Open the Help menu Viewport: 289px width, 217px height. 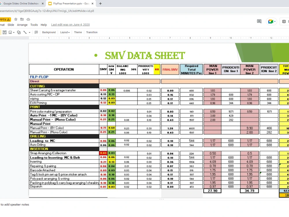tap(44, 25)
